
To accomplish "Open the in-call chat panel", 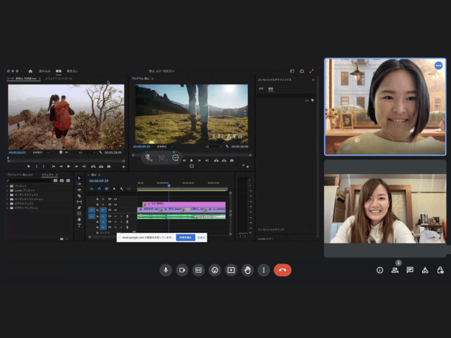I will coord(410,270).
